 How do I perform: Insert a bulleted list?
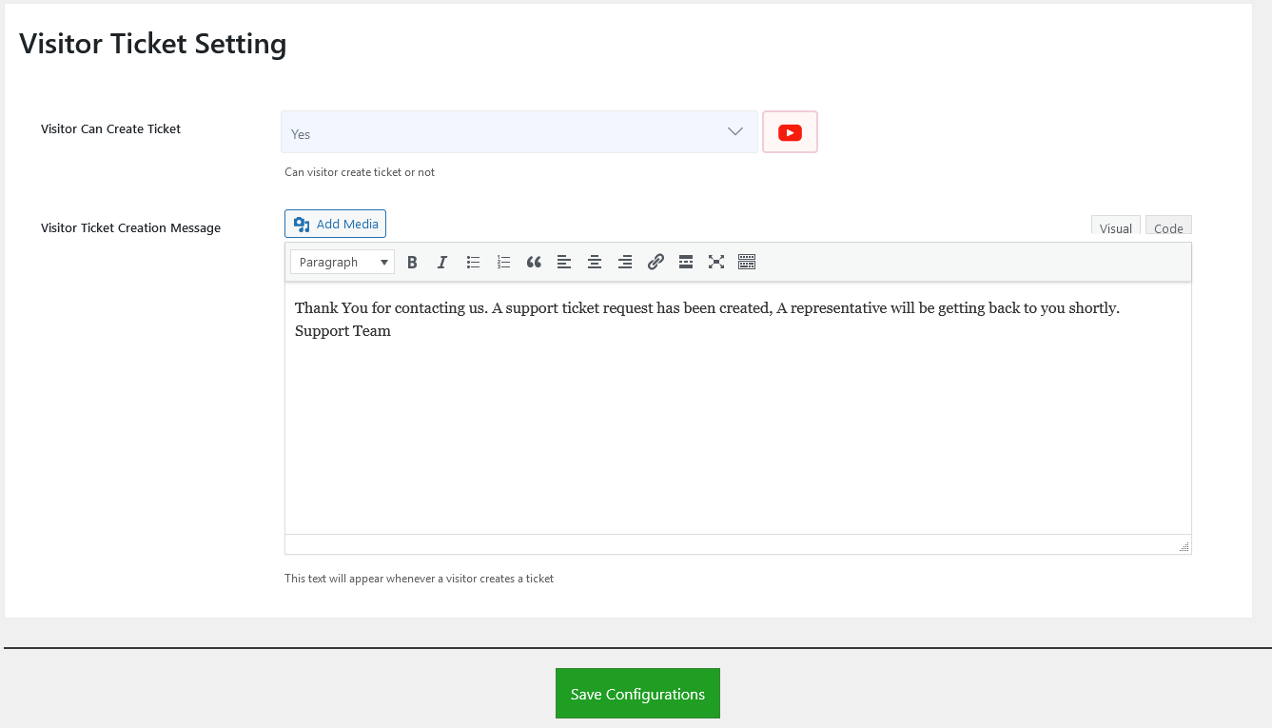coord(473,263)
